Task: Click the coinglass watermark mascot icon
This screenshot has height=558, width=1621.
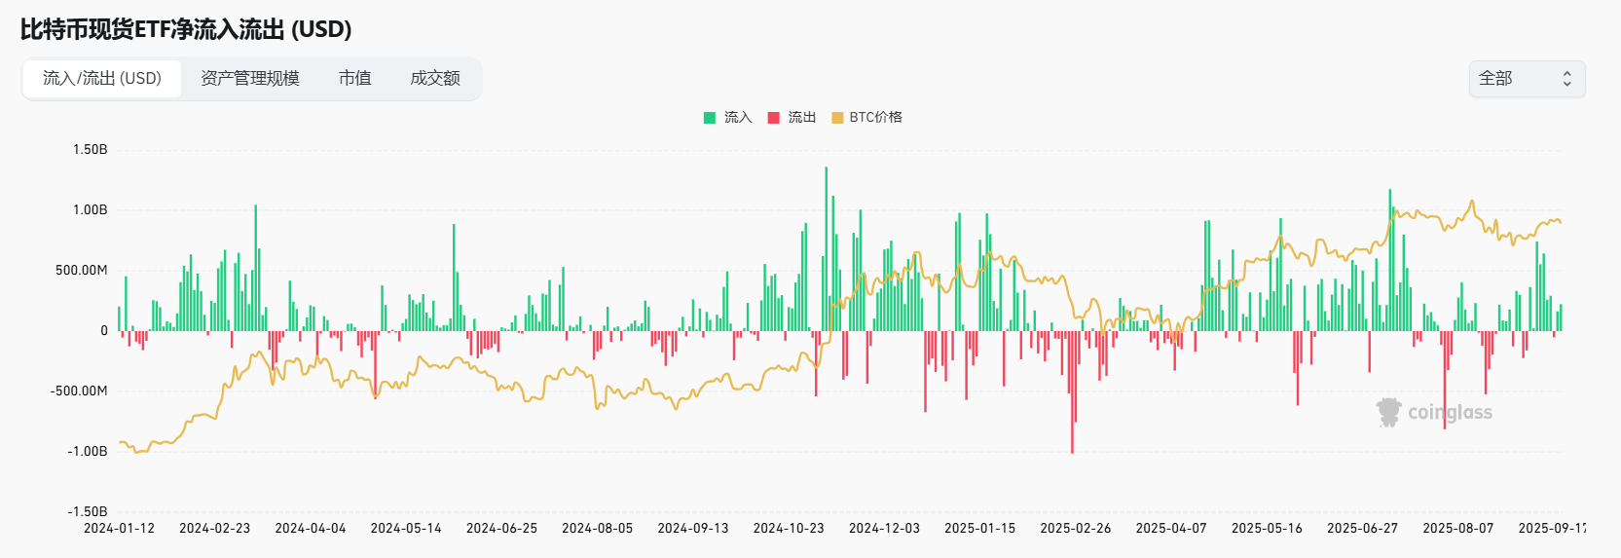Action: 1388,412
